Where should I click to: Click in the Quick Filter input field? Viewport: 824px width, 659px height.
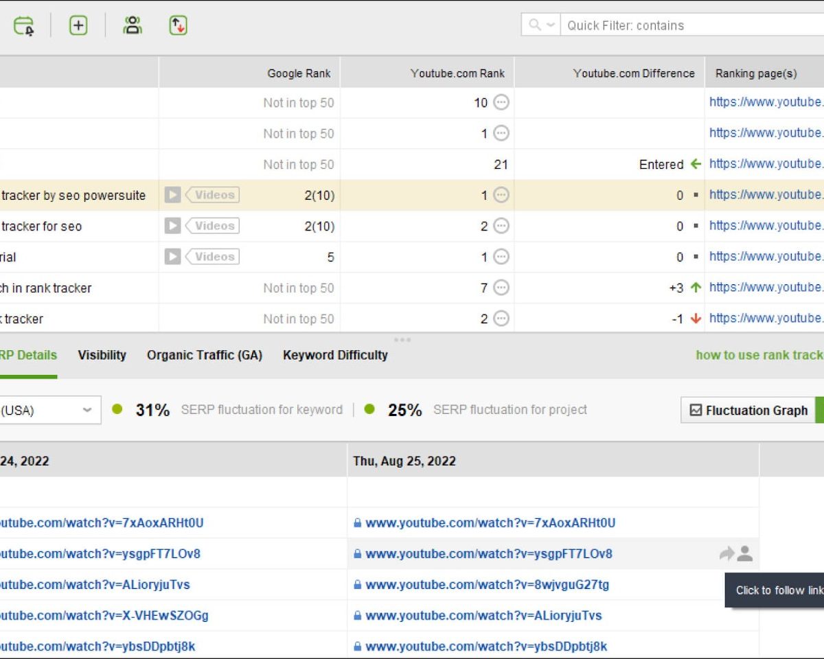(x=687, y=25)
